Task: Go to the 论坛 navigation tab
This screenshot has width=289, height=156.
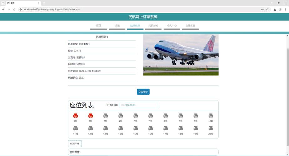Action: coord(117,26)
